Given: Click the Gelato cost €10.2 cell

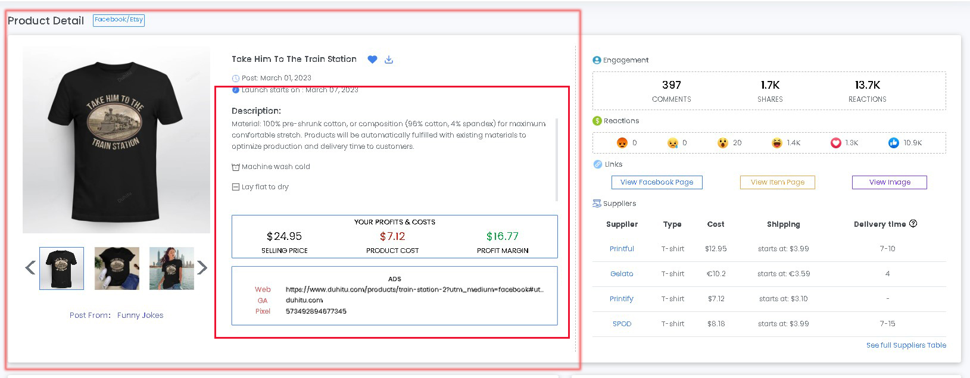Looking at the screenshot, I should tap(716, 274).
